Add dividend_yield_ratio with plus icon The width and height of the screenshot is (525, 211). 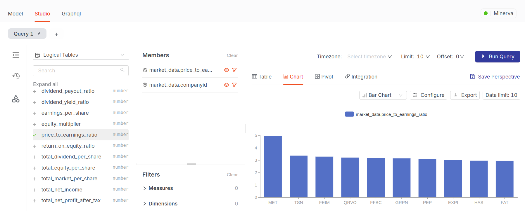(34, 102)
